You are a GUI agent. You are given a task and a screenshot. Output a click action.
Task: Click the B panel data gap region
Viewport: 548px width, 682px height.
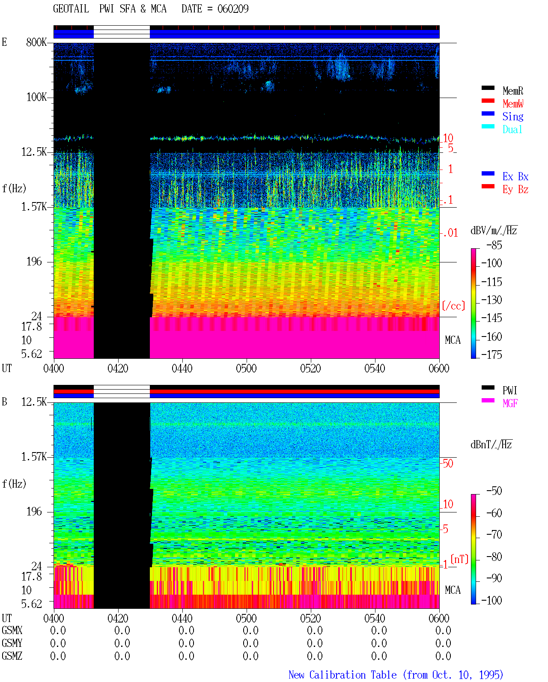(x=122, y=506)
